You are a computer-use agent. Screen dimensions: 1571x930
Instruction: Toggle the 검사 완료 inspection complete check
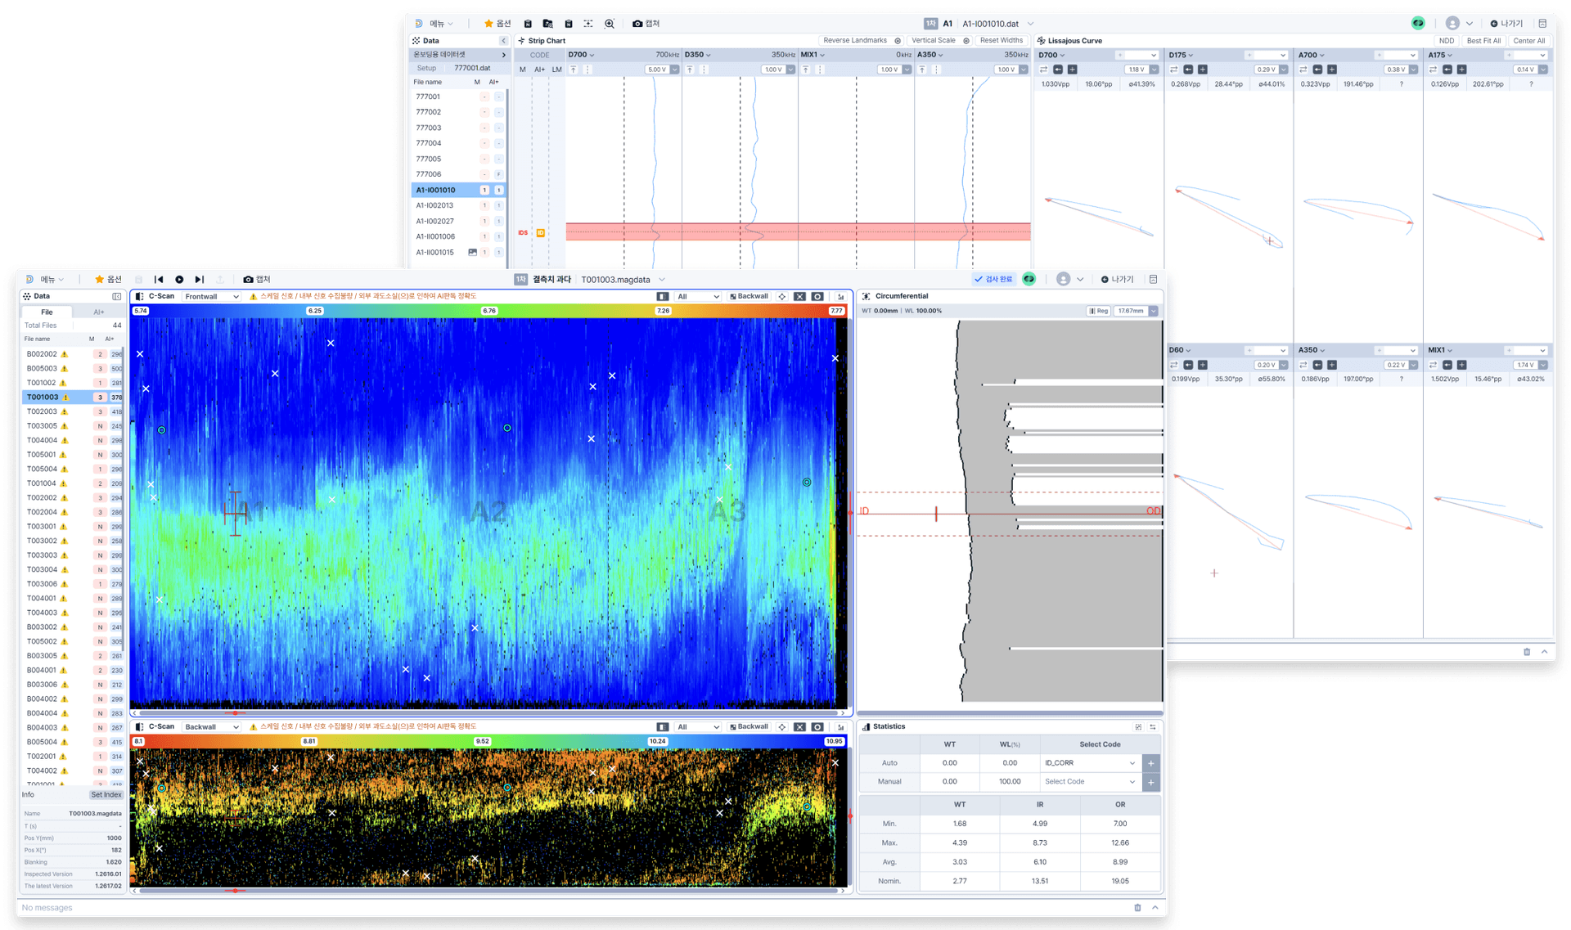pos(993,280)
